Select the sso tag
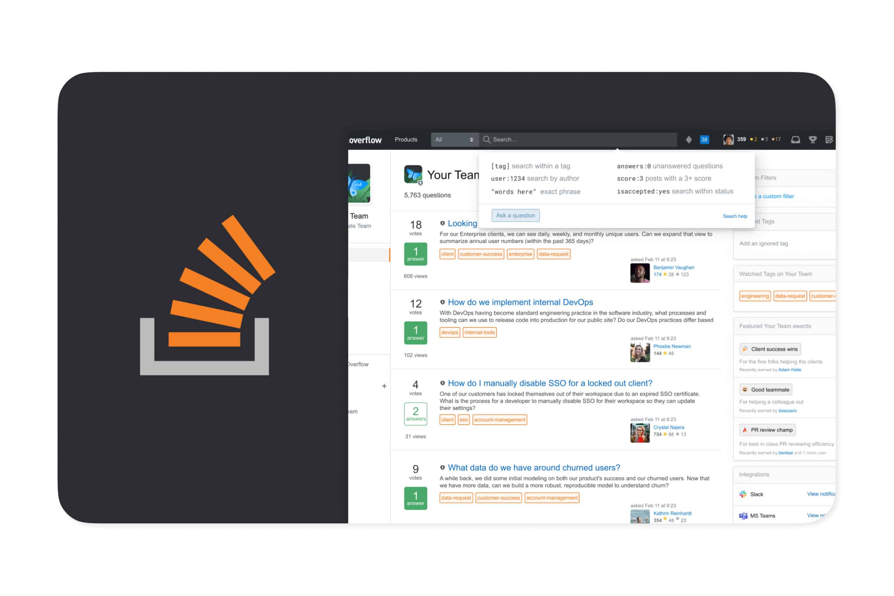894x596 pixels. click(463, 420)
